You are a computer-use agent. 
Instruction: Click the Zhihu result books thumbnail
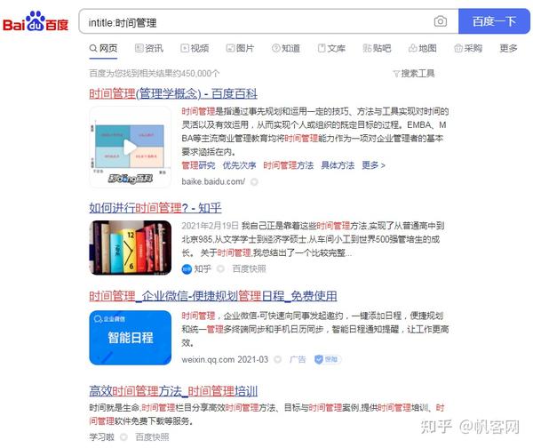tap(131, 248)
